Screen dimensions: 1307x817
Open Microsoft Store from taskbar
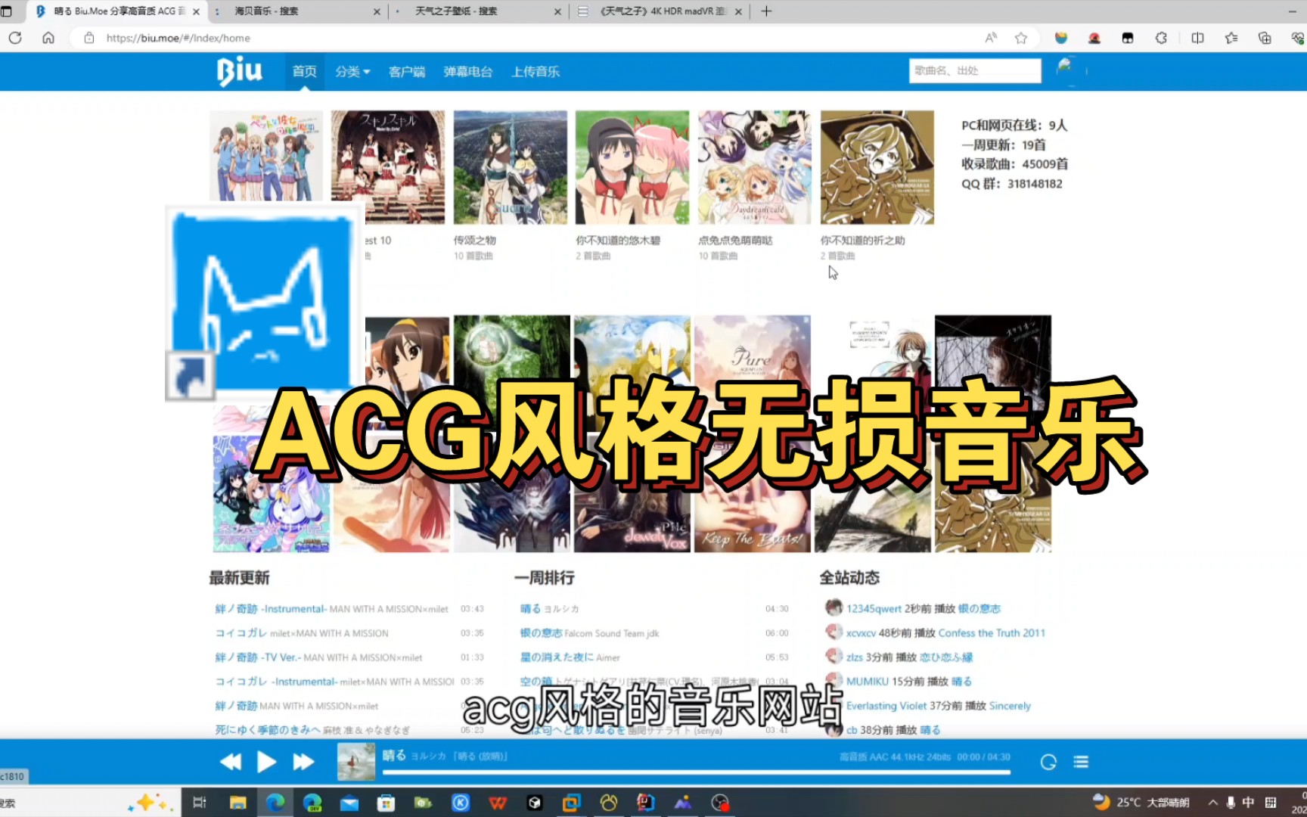(386, 803)
